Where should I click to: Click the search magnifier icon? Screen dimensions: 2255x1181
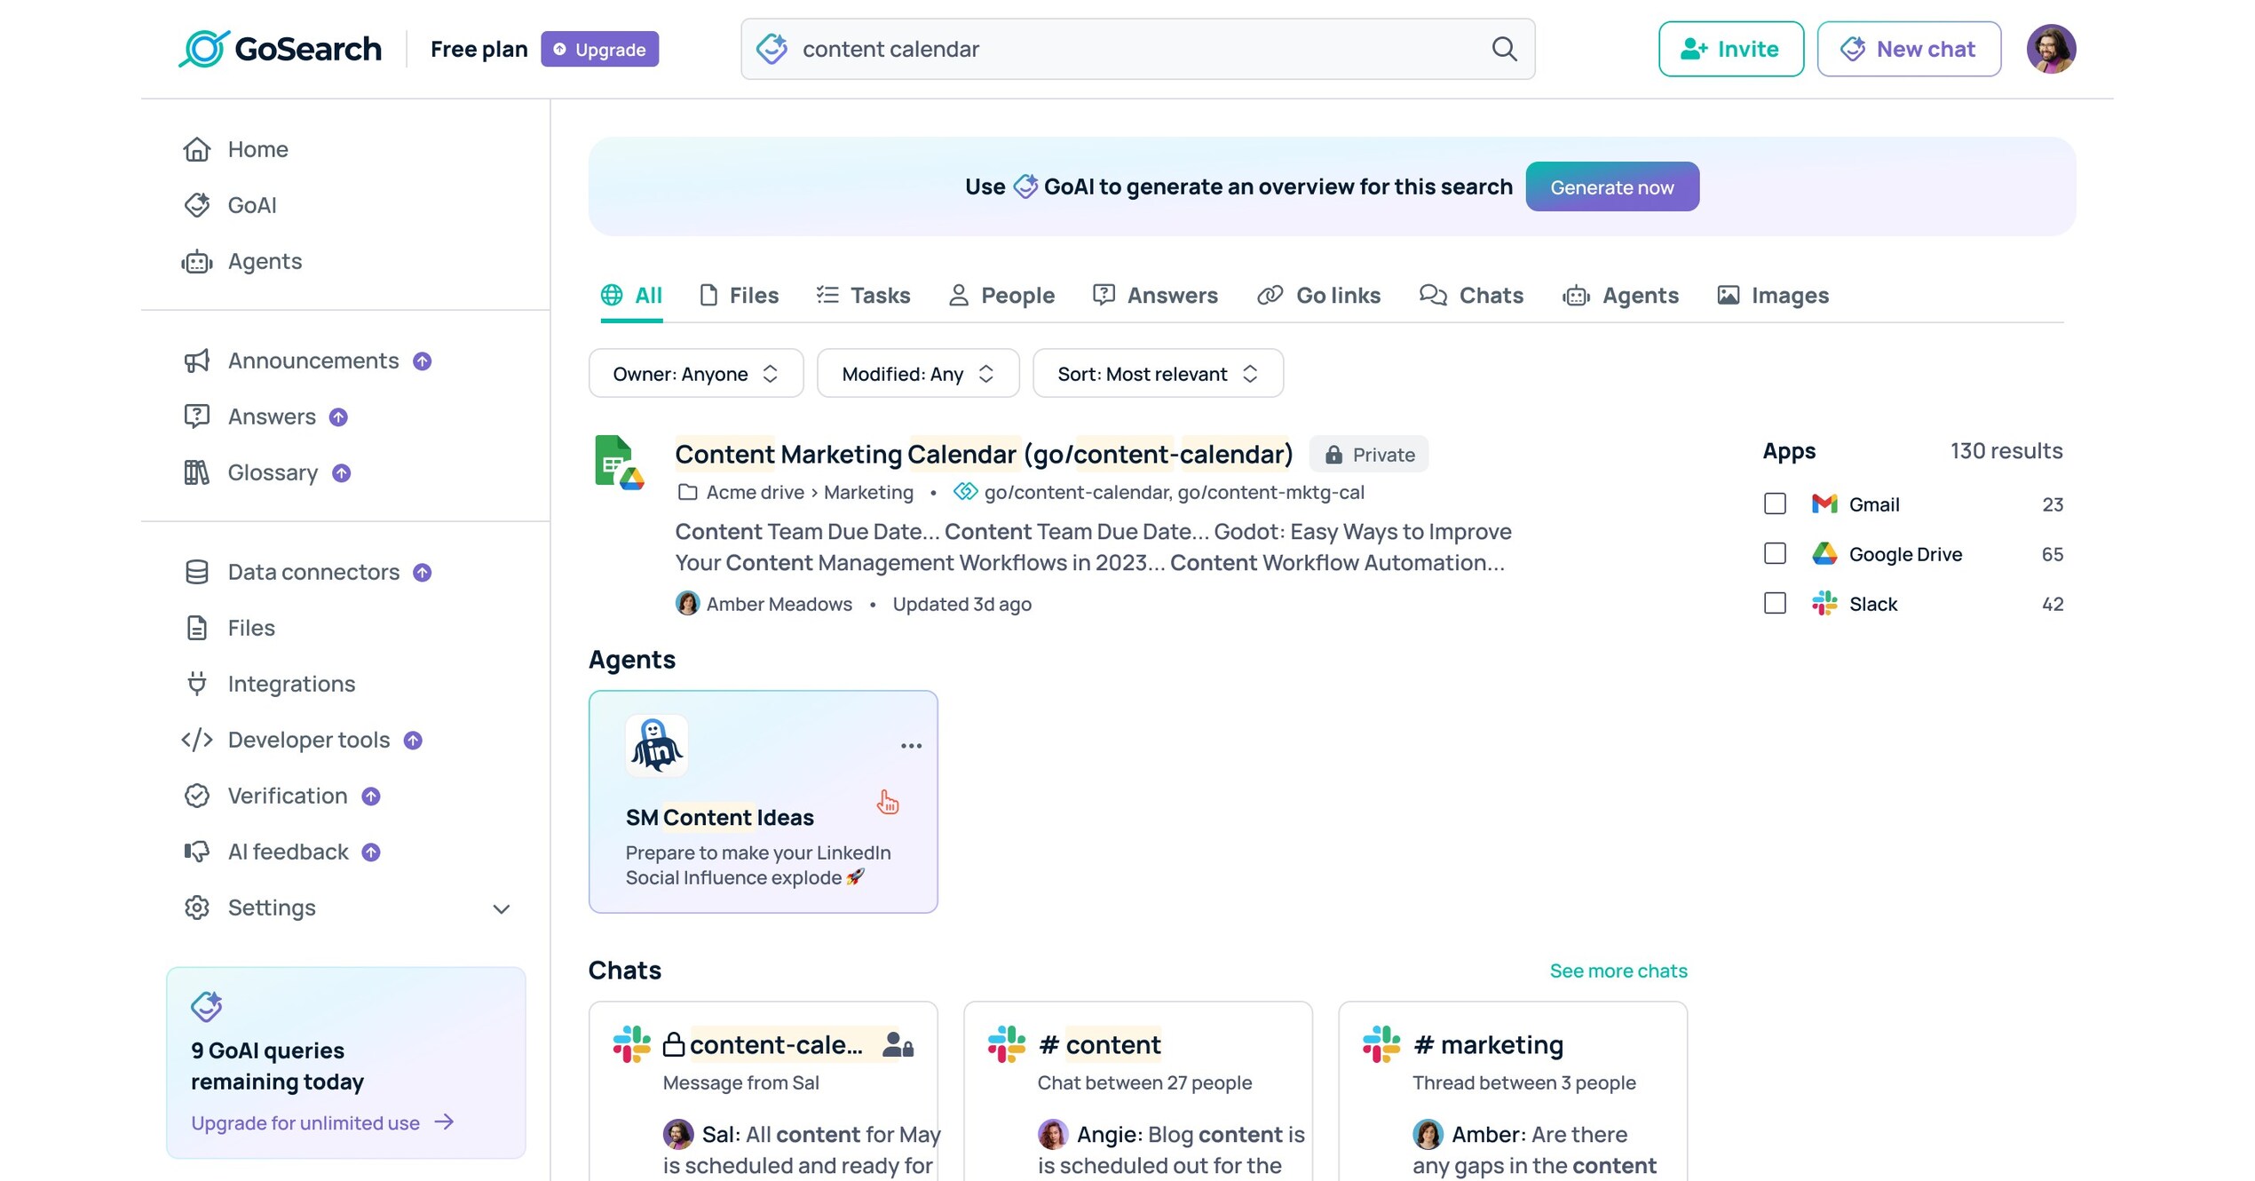[1504, 49]
